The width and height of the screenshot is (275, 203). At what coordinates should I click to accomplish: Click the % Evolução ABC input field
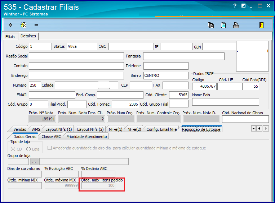pyautogui.click(x=62, y=174)
